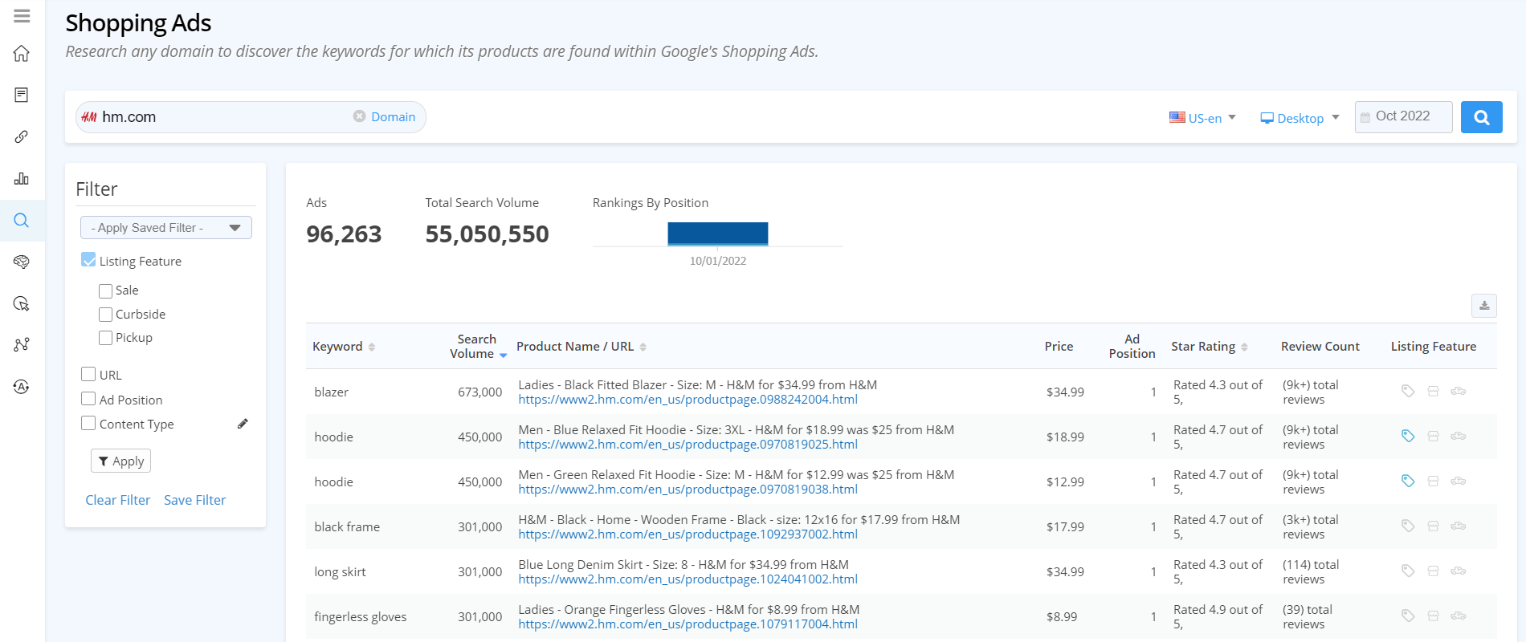Open the hamburger menu icon
Screen dimensions: 1526x642
coord(22,16)
